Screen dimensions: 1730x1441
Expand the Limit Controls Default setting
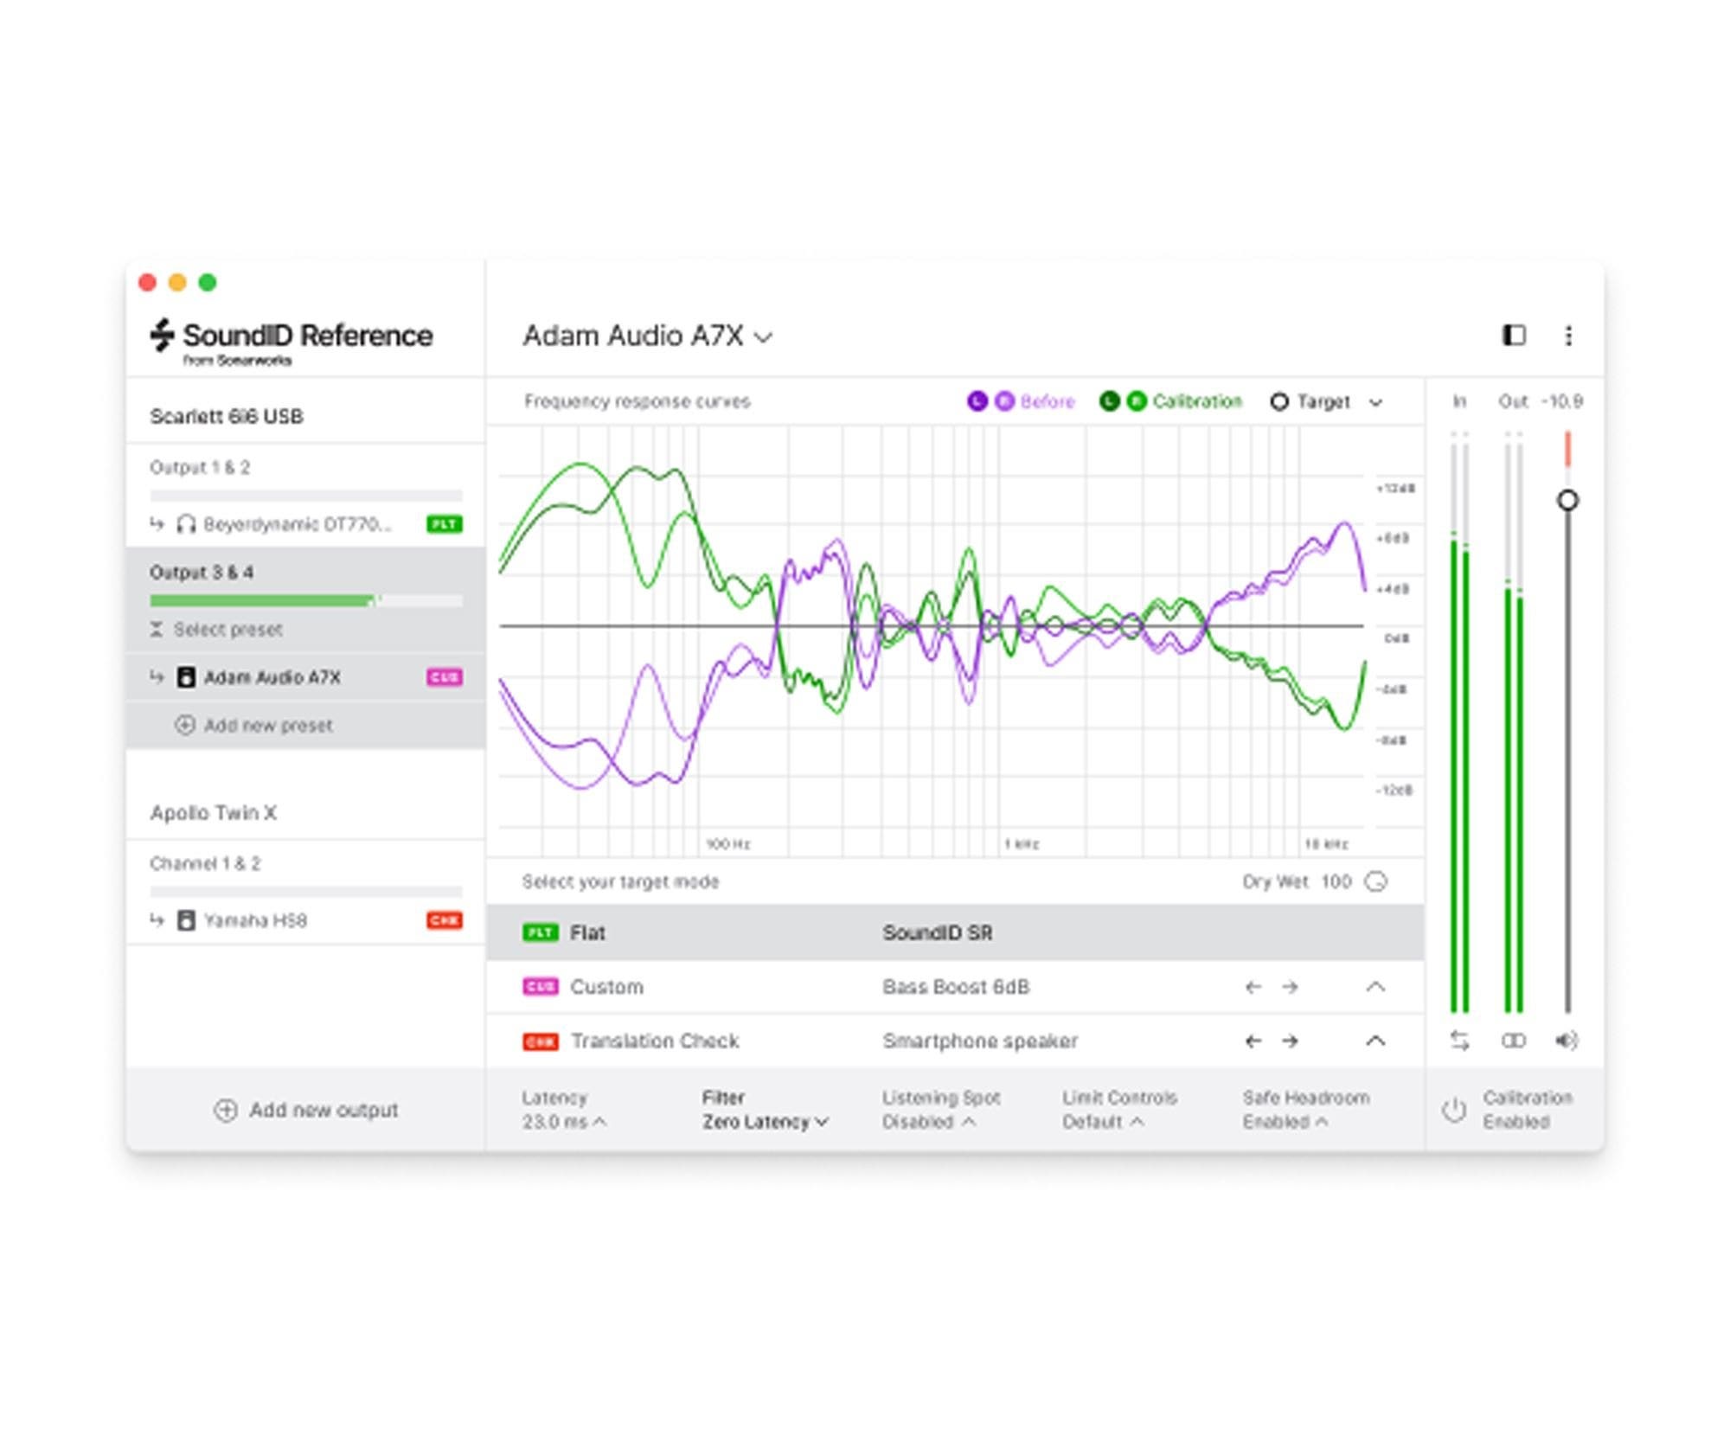coord(1119,1110)
